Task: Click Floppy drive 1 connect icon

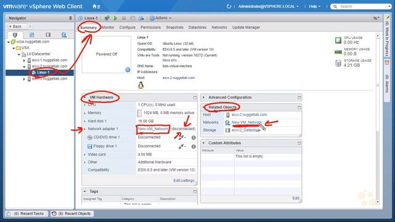Action: (181, 146)
